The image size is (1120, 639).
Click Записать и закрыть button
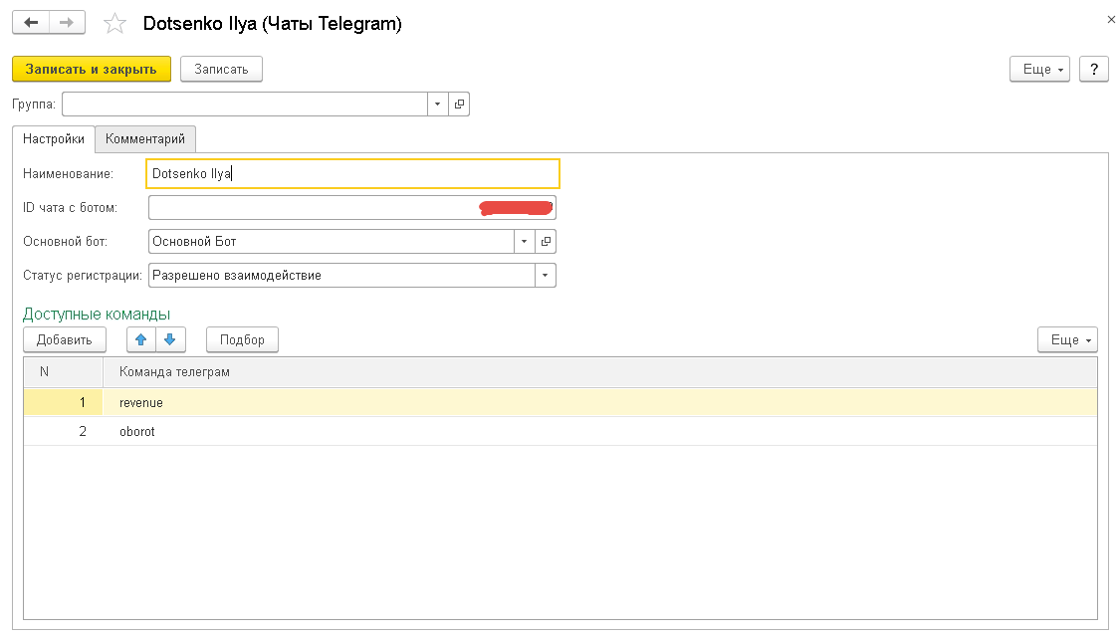pyautogui.click(x=92, y=70)
